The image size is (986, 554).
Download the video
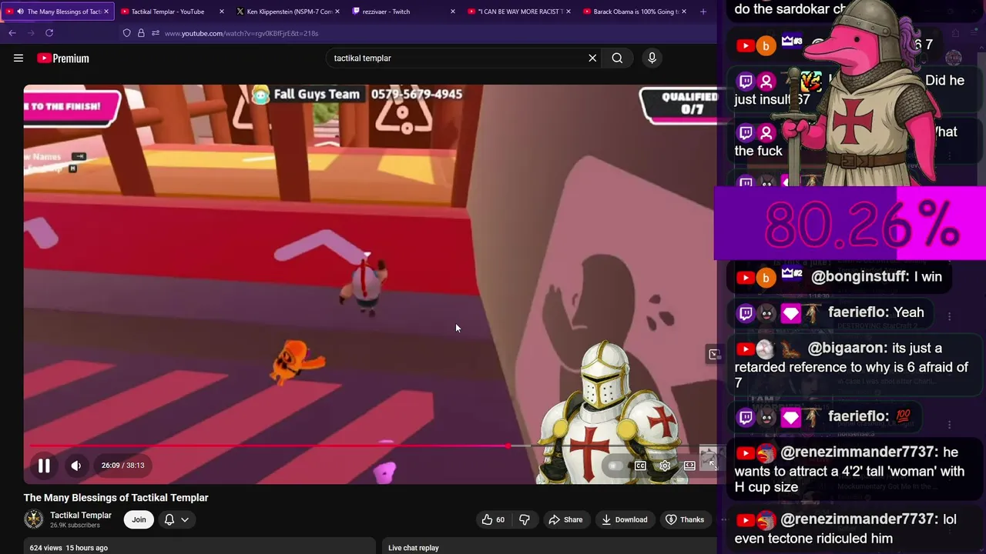(625, 519)
